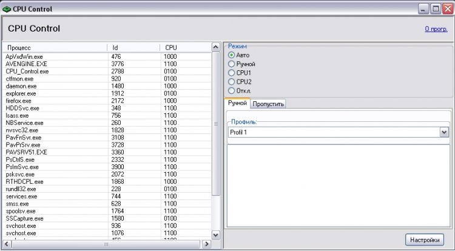Switch to the Пропустить tab
Viewport: 455px width, 251px height.
268,104
